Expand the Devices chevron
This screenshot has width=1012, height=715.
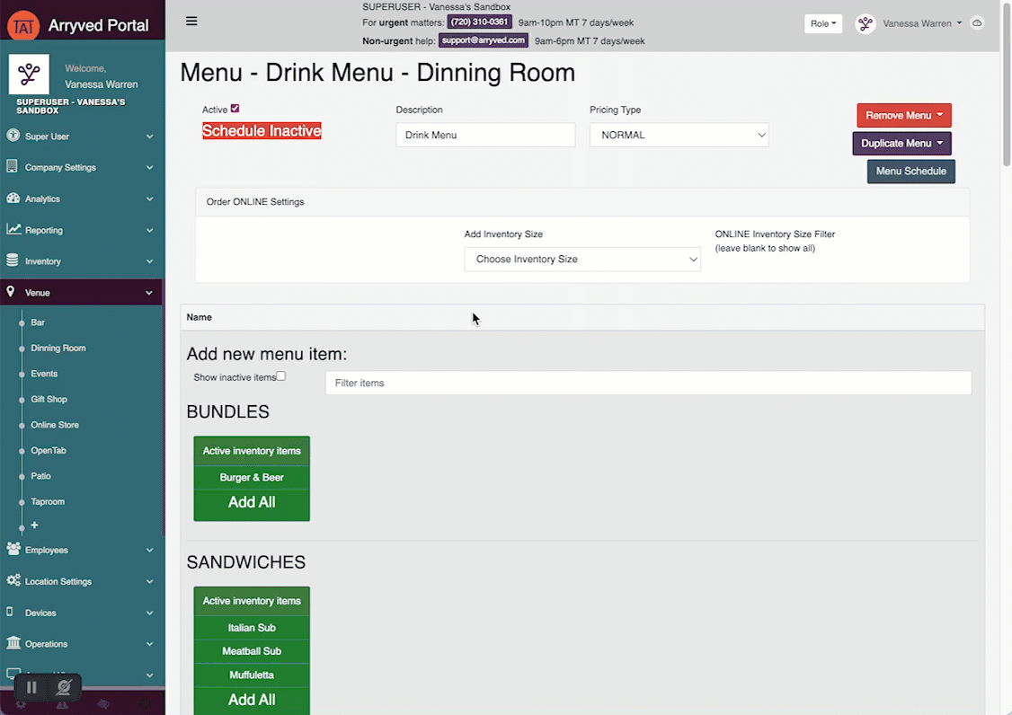click(150, 613)
